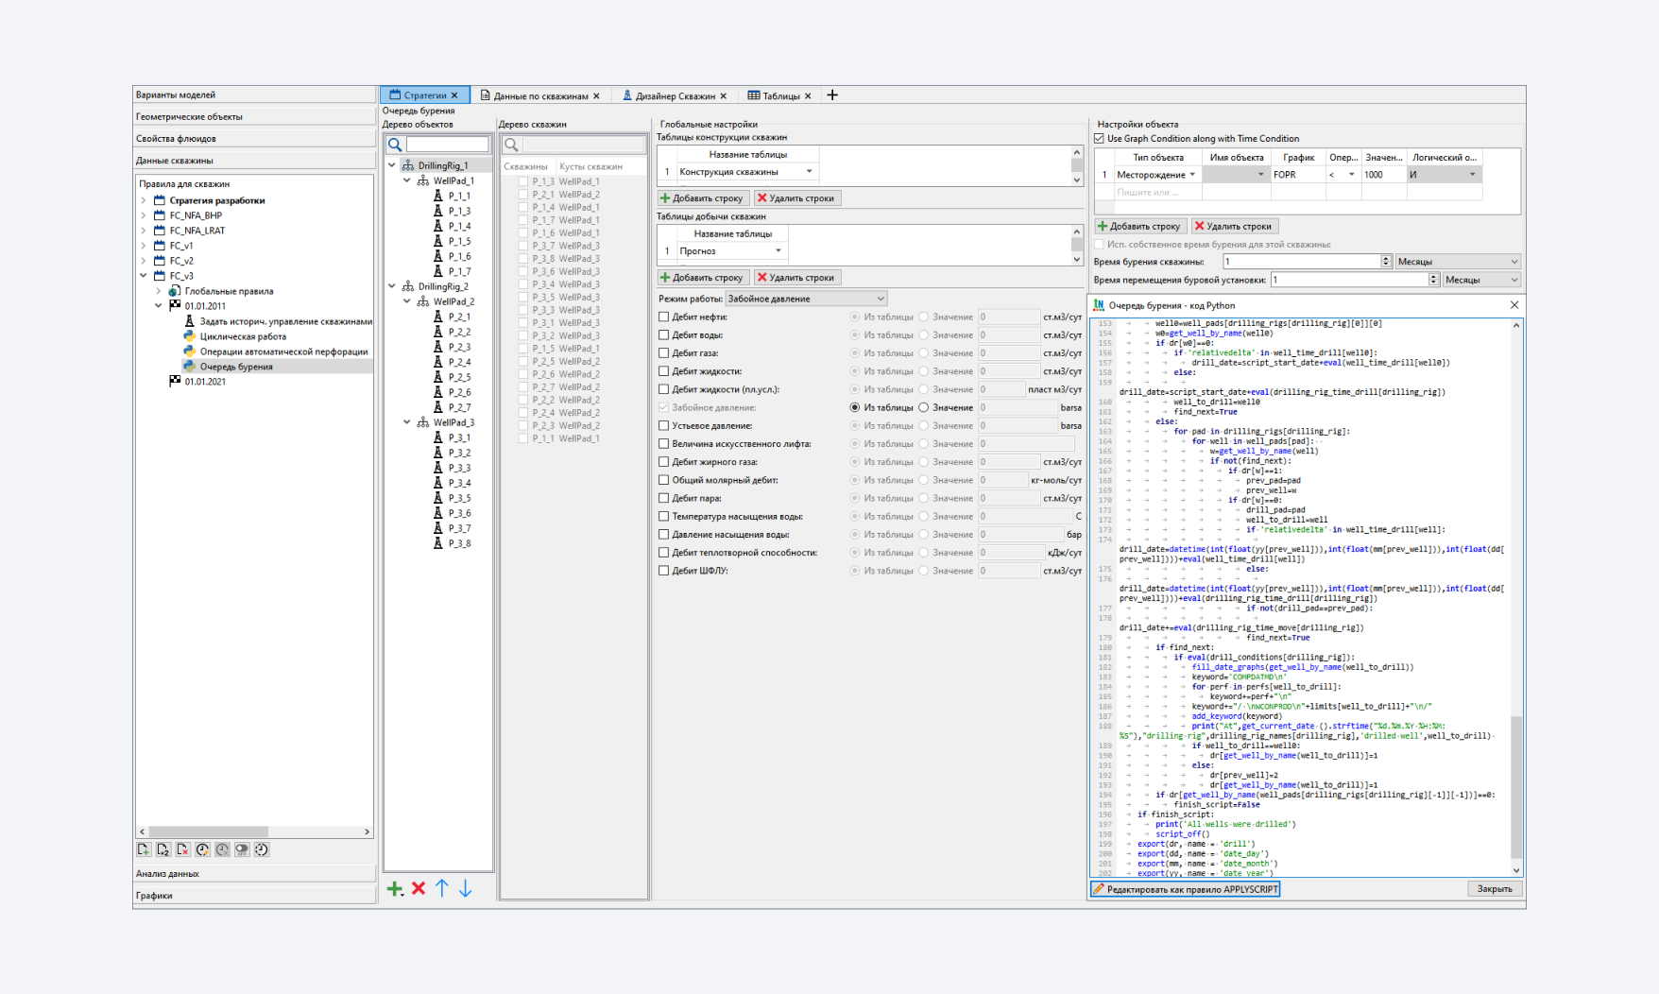Select Задать историч. управление скважинами rule

click(285, 321)
